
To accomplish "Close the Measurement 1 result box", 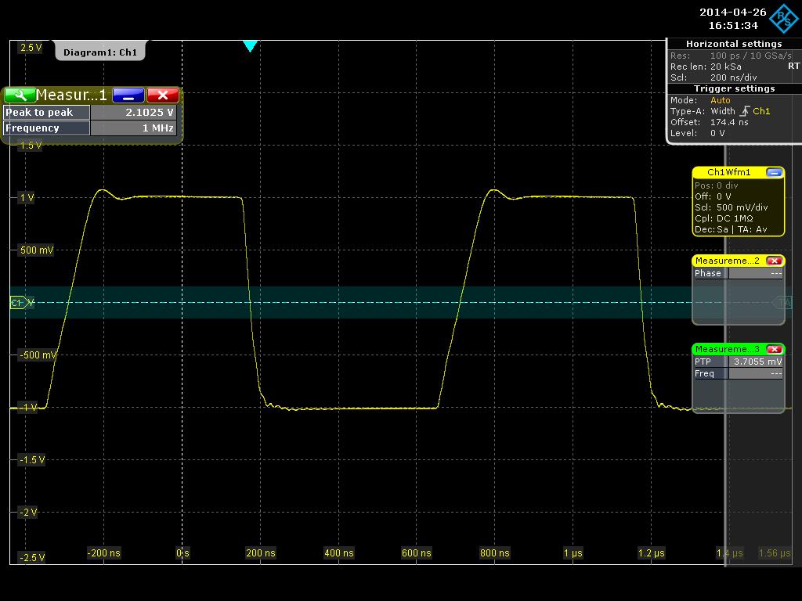I will coord(163,95).
